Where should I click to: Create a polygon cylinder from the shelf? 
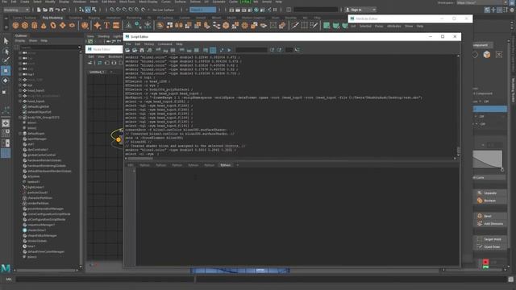(x=34, y=25)
